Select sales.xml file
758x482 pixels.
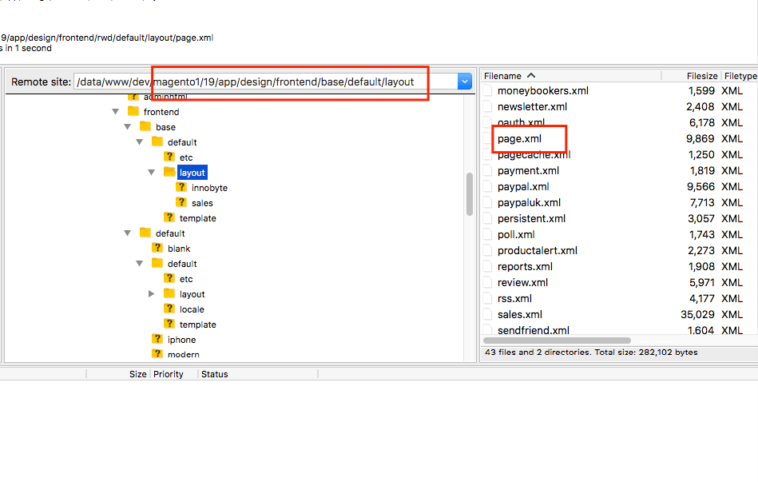pyautogui.click(x=520, y=314)
